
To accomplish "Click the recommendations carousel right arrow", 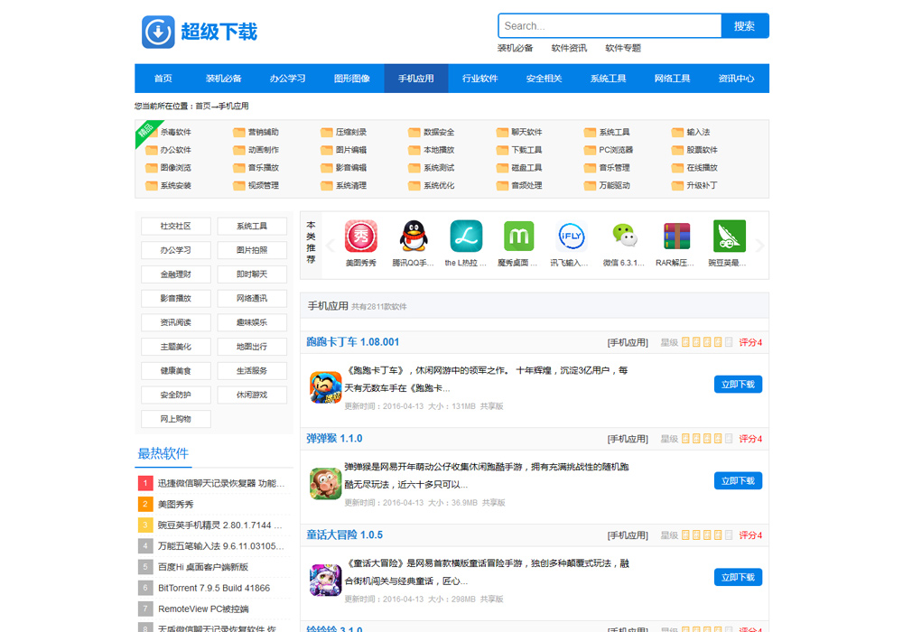I will coord(759,246).
